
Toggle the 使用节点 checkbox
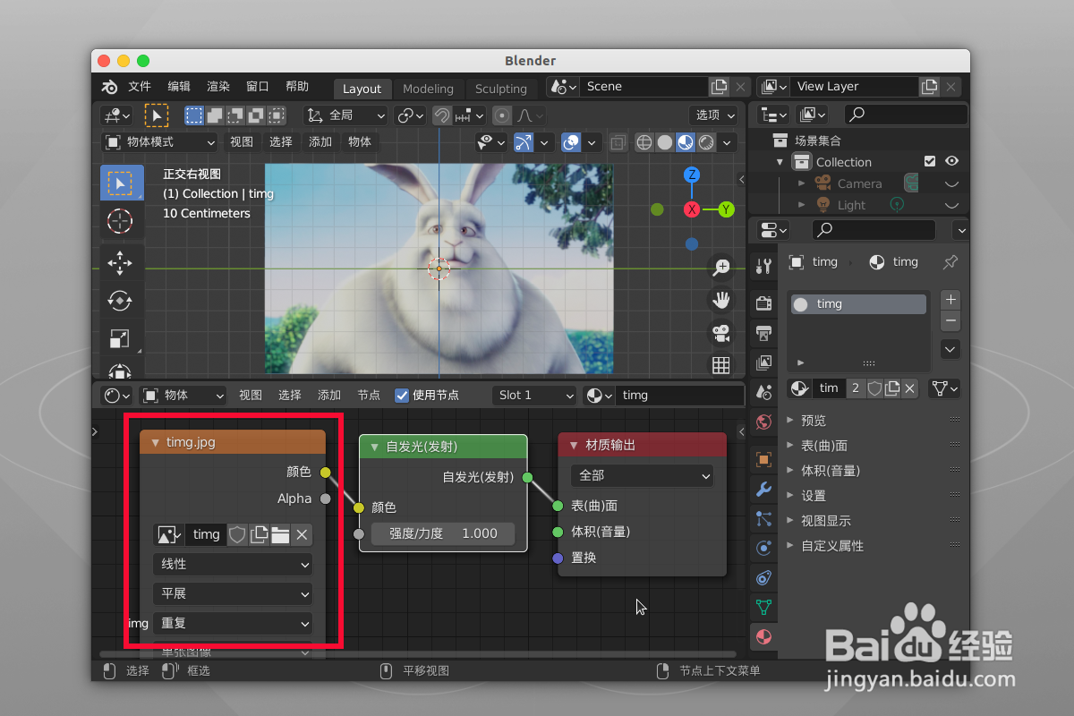[402, 395]
